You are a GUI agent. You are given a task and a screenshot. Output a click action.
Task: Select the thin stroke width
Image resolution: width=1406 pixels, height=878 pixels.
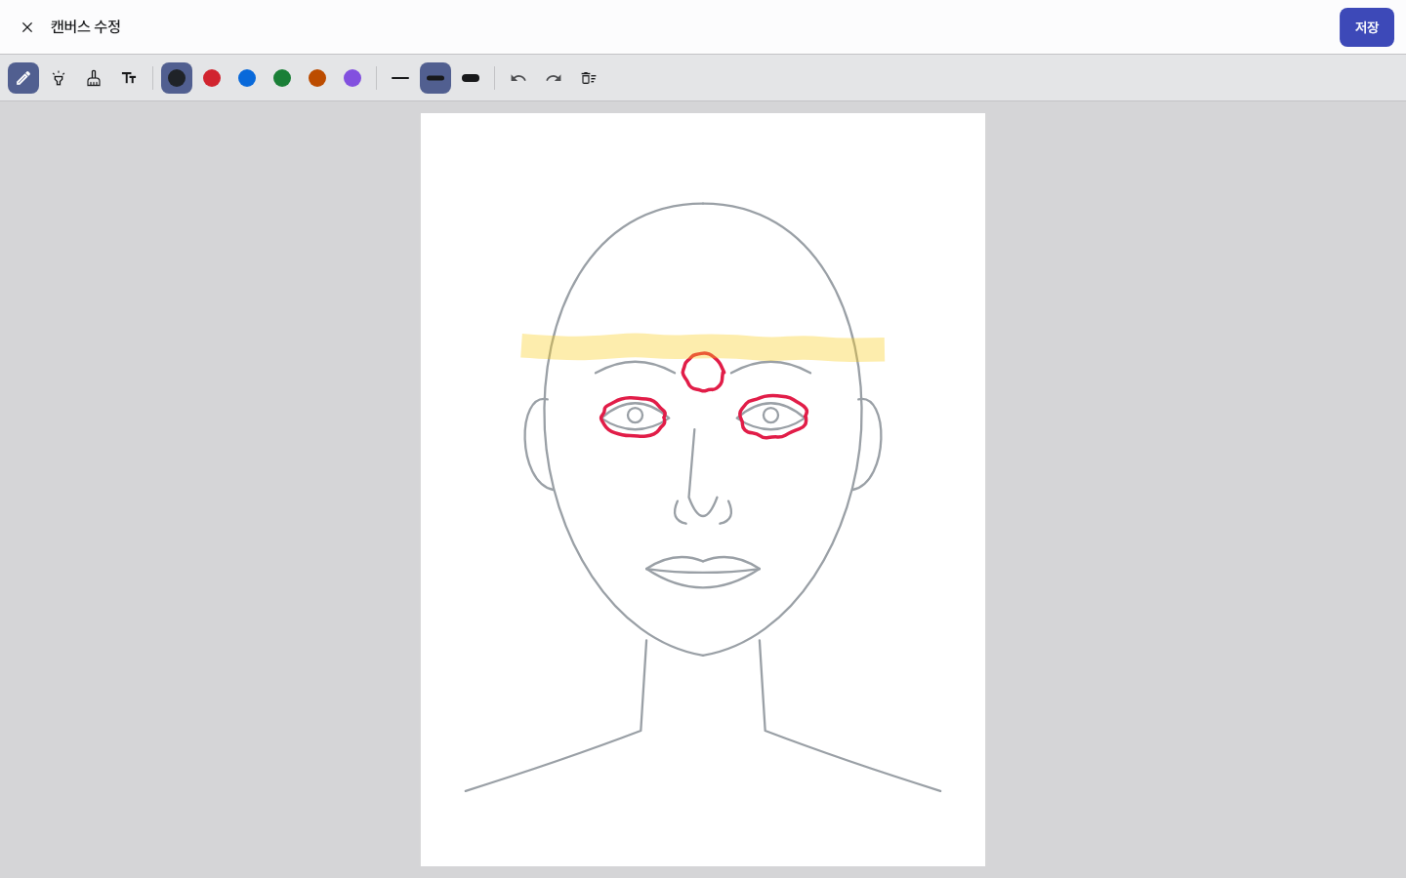400,78
